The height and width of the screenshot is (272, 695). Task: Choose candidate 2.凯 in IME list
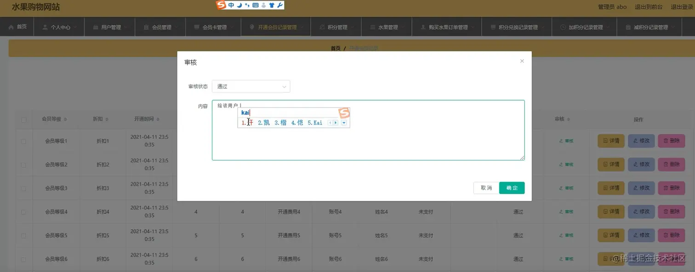(264, 123)
